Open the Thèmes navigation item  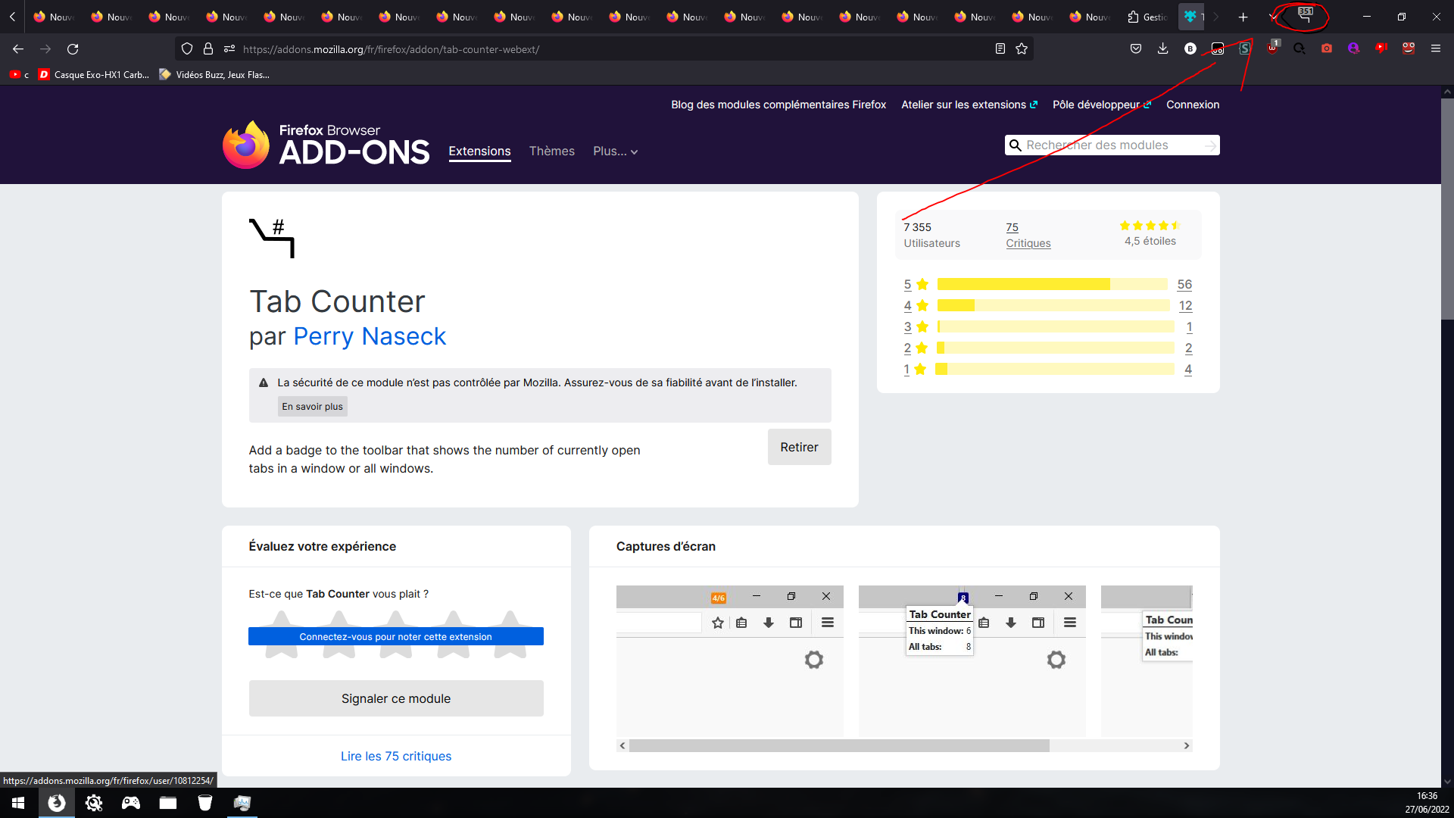pyautogui.click(x=551, y=151)
